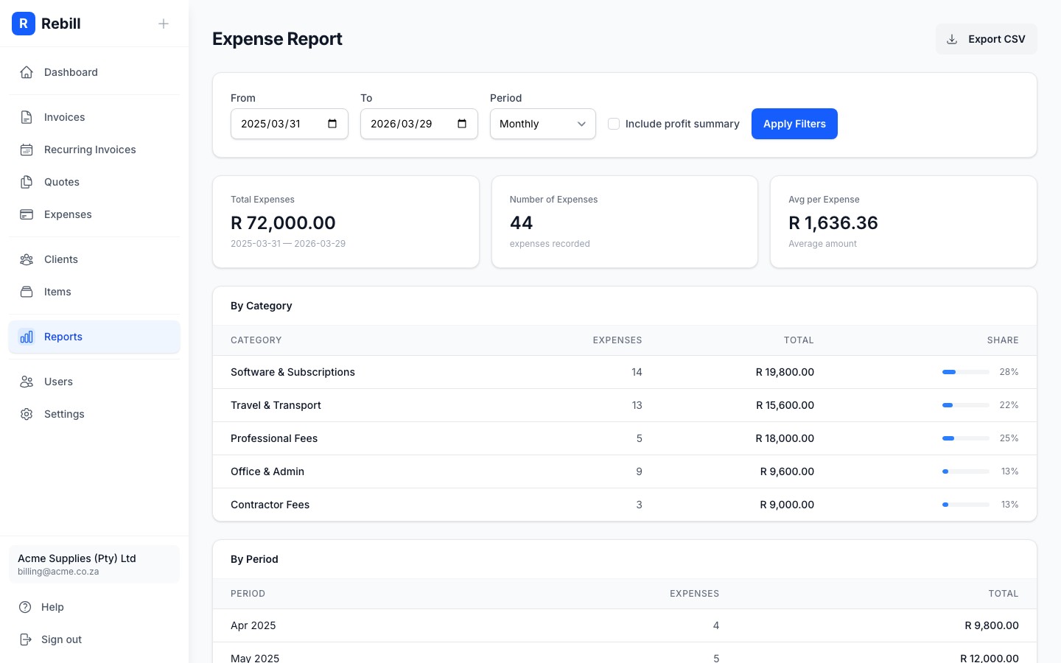Image resolution: width=1061 pixels, height=663 pixels.
Task: Select the Reports bar chart icon
Action: 27,337
